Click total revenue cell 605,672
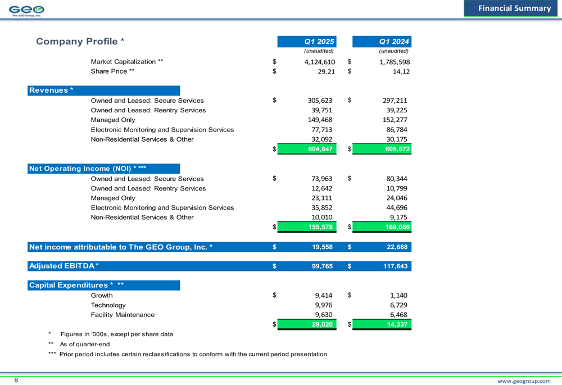 pyautogui.click(x=382, y=149)
